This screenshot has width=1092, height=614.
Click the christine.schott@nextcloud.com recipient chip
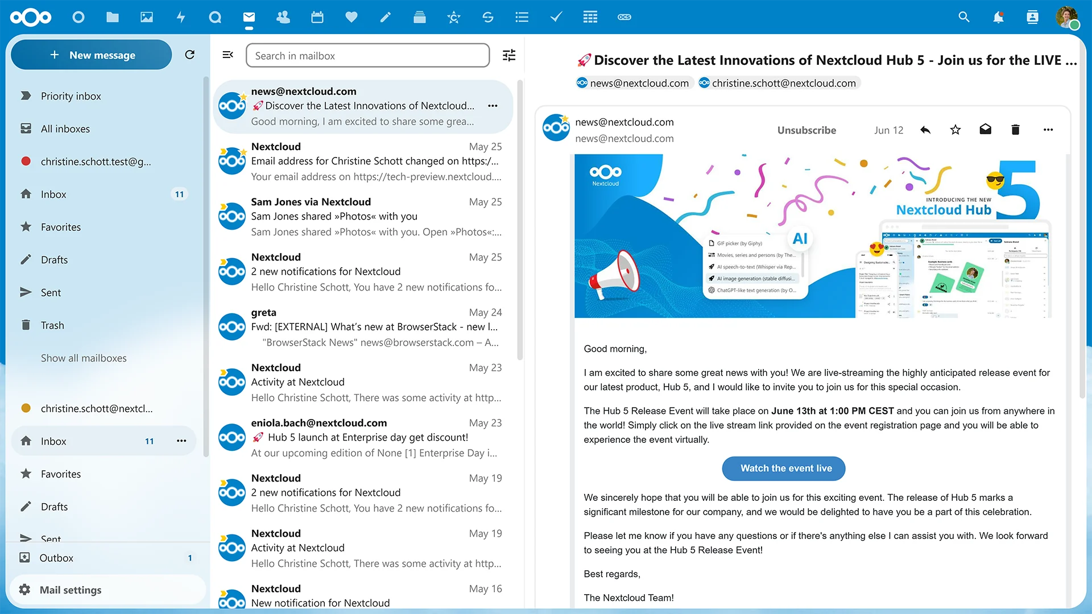coord(778,83)
